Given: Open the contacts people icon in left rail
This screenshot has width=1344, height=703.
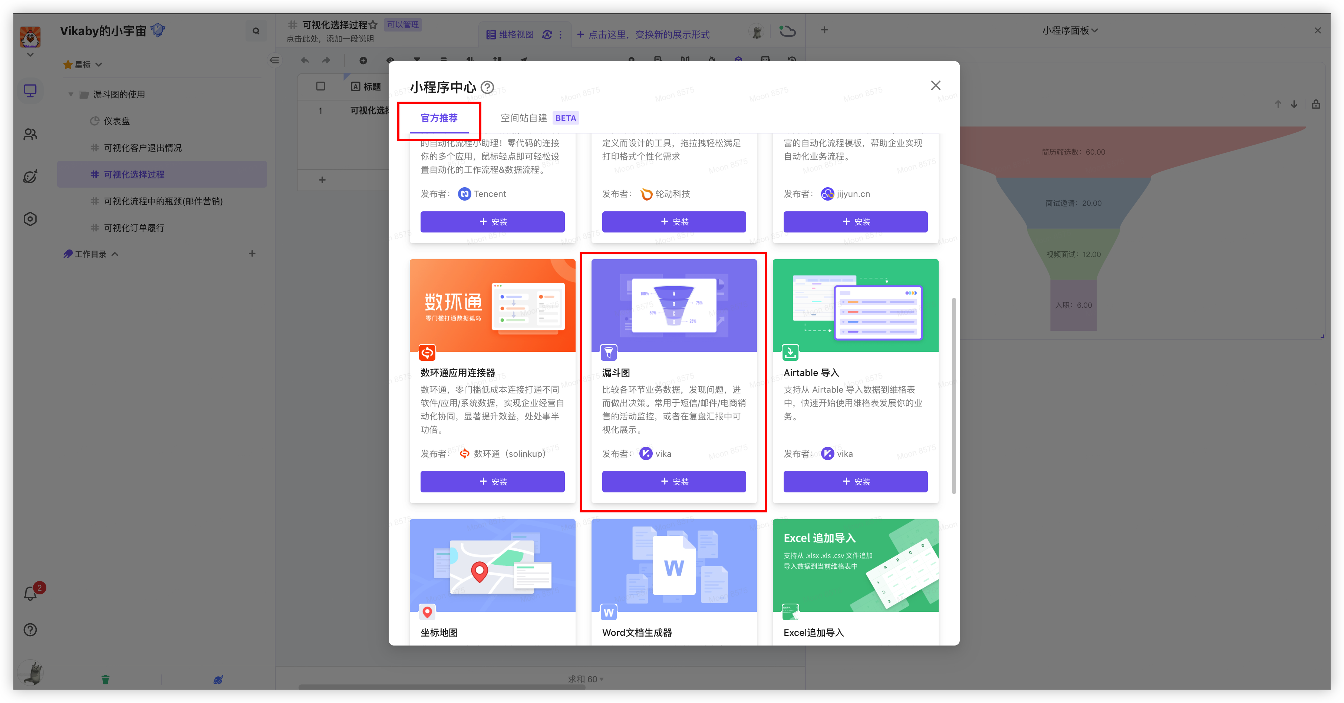Looking at the screenshot, I should (x=30, y=134).
